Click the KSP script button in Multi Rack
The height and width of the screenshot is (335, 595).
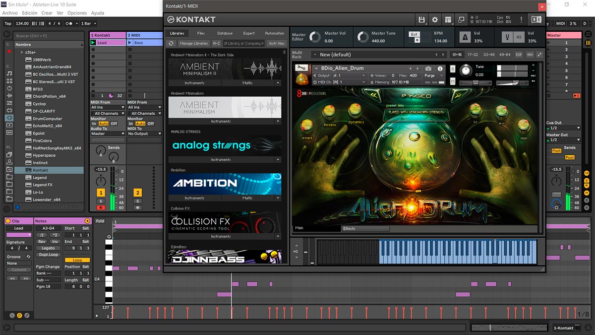pos(519,55)
